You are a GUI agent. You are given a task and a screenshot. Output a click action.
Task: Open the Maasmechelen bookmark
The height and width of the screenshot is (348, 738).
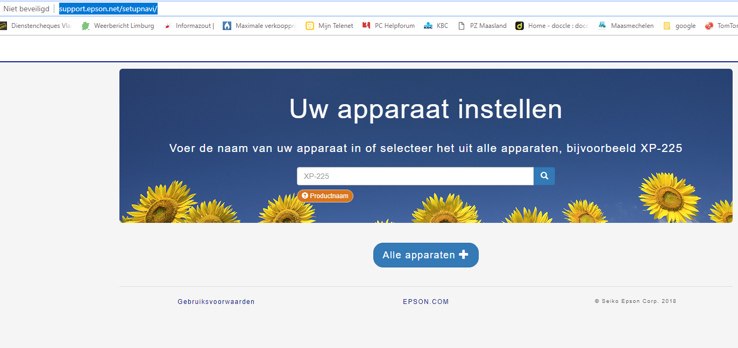point(626,26)
